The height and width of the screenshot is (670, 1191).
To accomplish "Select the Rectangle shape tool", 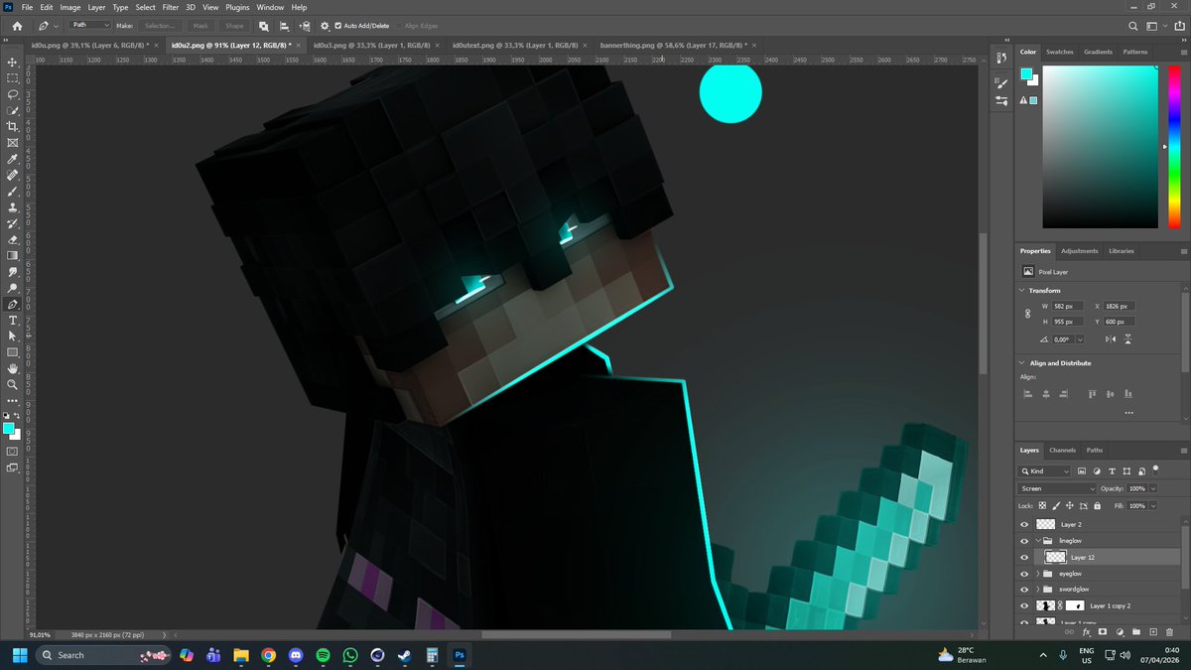I will pyautogui.click(x=13, y=352).
